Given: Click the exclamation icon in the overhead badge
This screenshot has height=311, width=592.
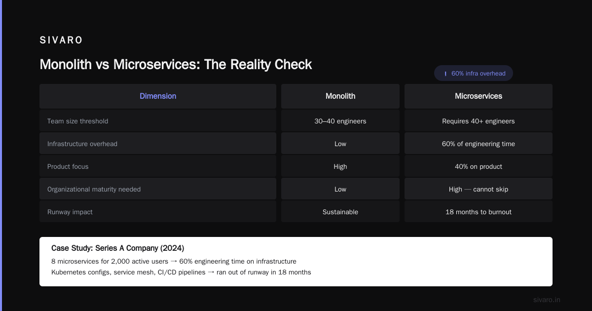Looking at the screenshot, I should pos(445,74).
